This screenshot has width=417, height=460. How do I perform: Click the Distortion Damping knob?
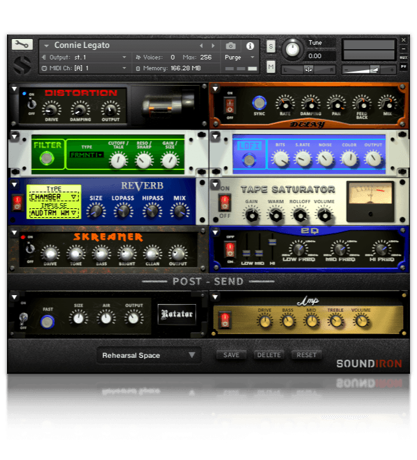[80, 109]
